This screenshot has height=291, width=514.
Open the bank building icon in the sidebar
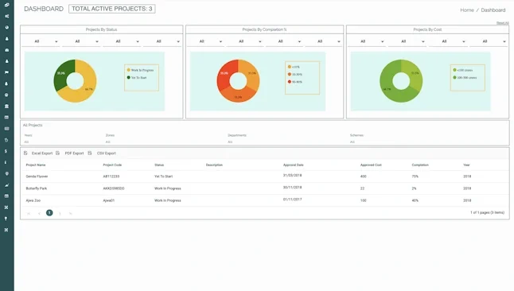click(6, 107)
